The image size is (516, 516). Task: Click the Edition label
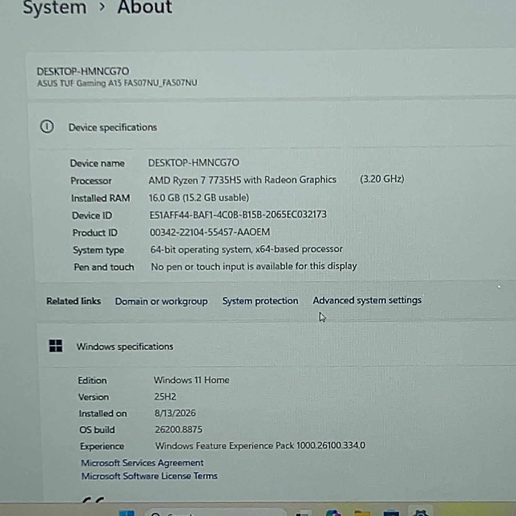tap(92, 380)
